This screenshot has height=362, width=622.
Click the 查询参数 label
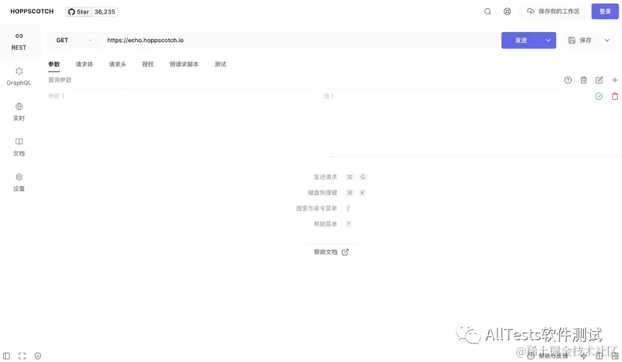[x=60, y=81]
